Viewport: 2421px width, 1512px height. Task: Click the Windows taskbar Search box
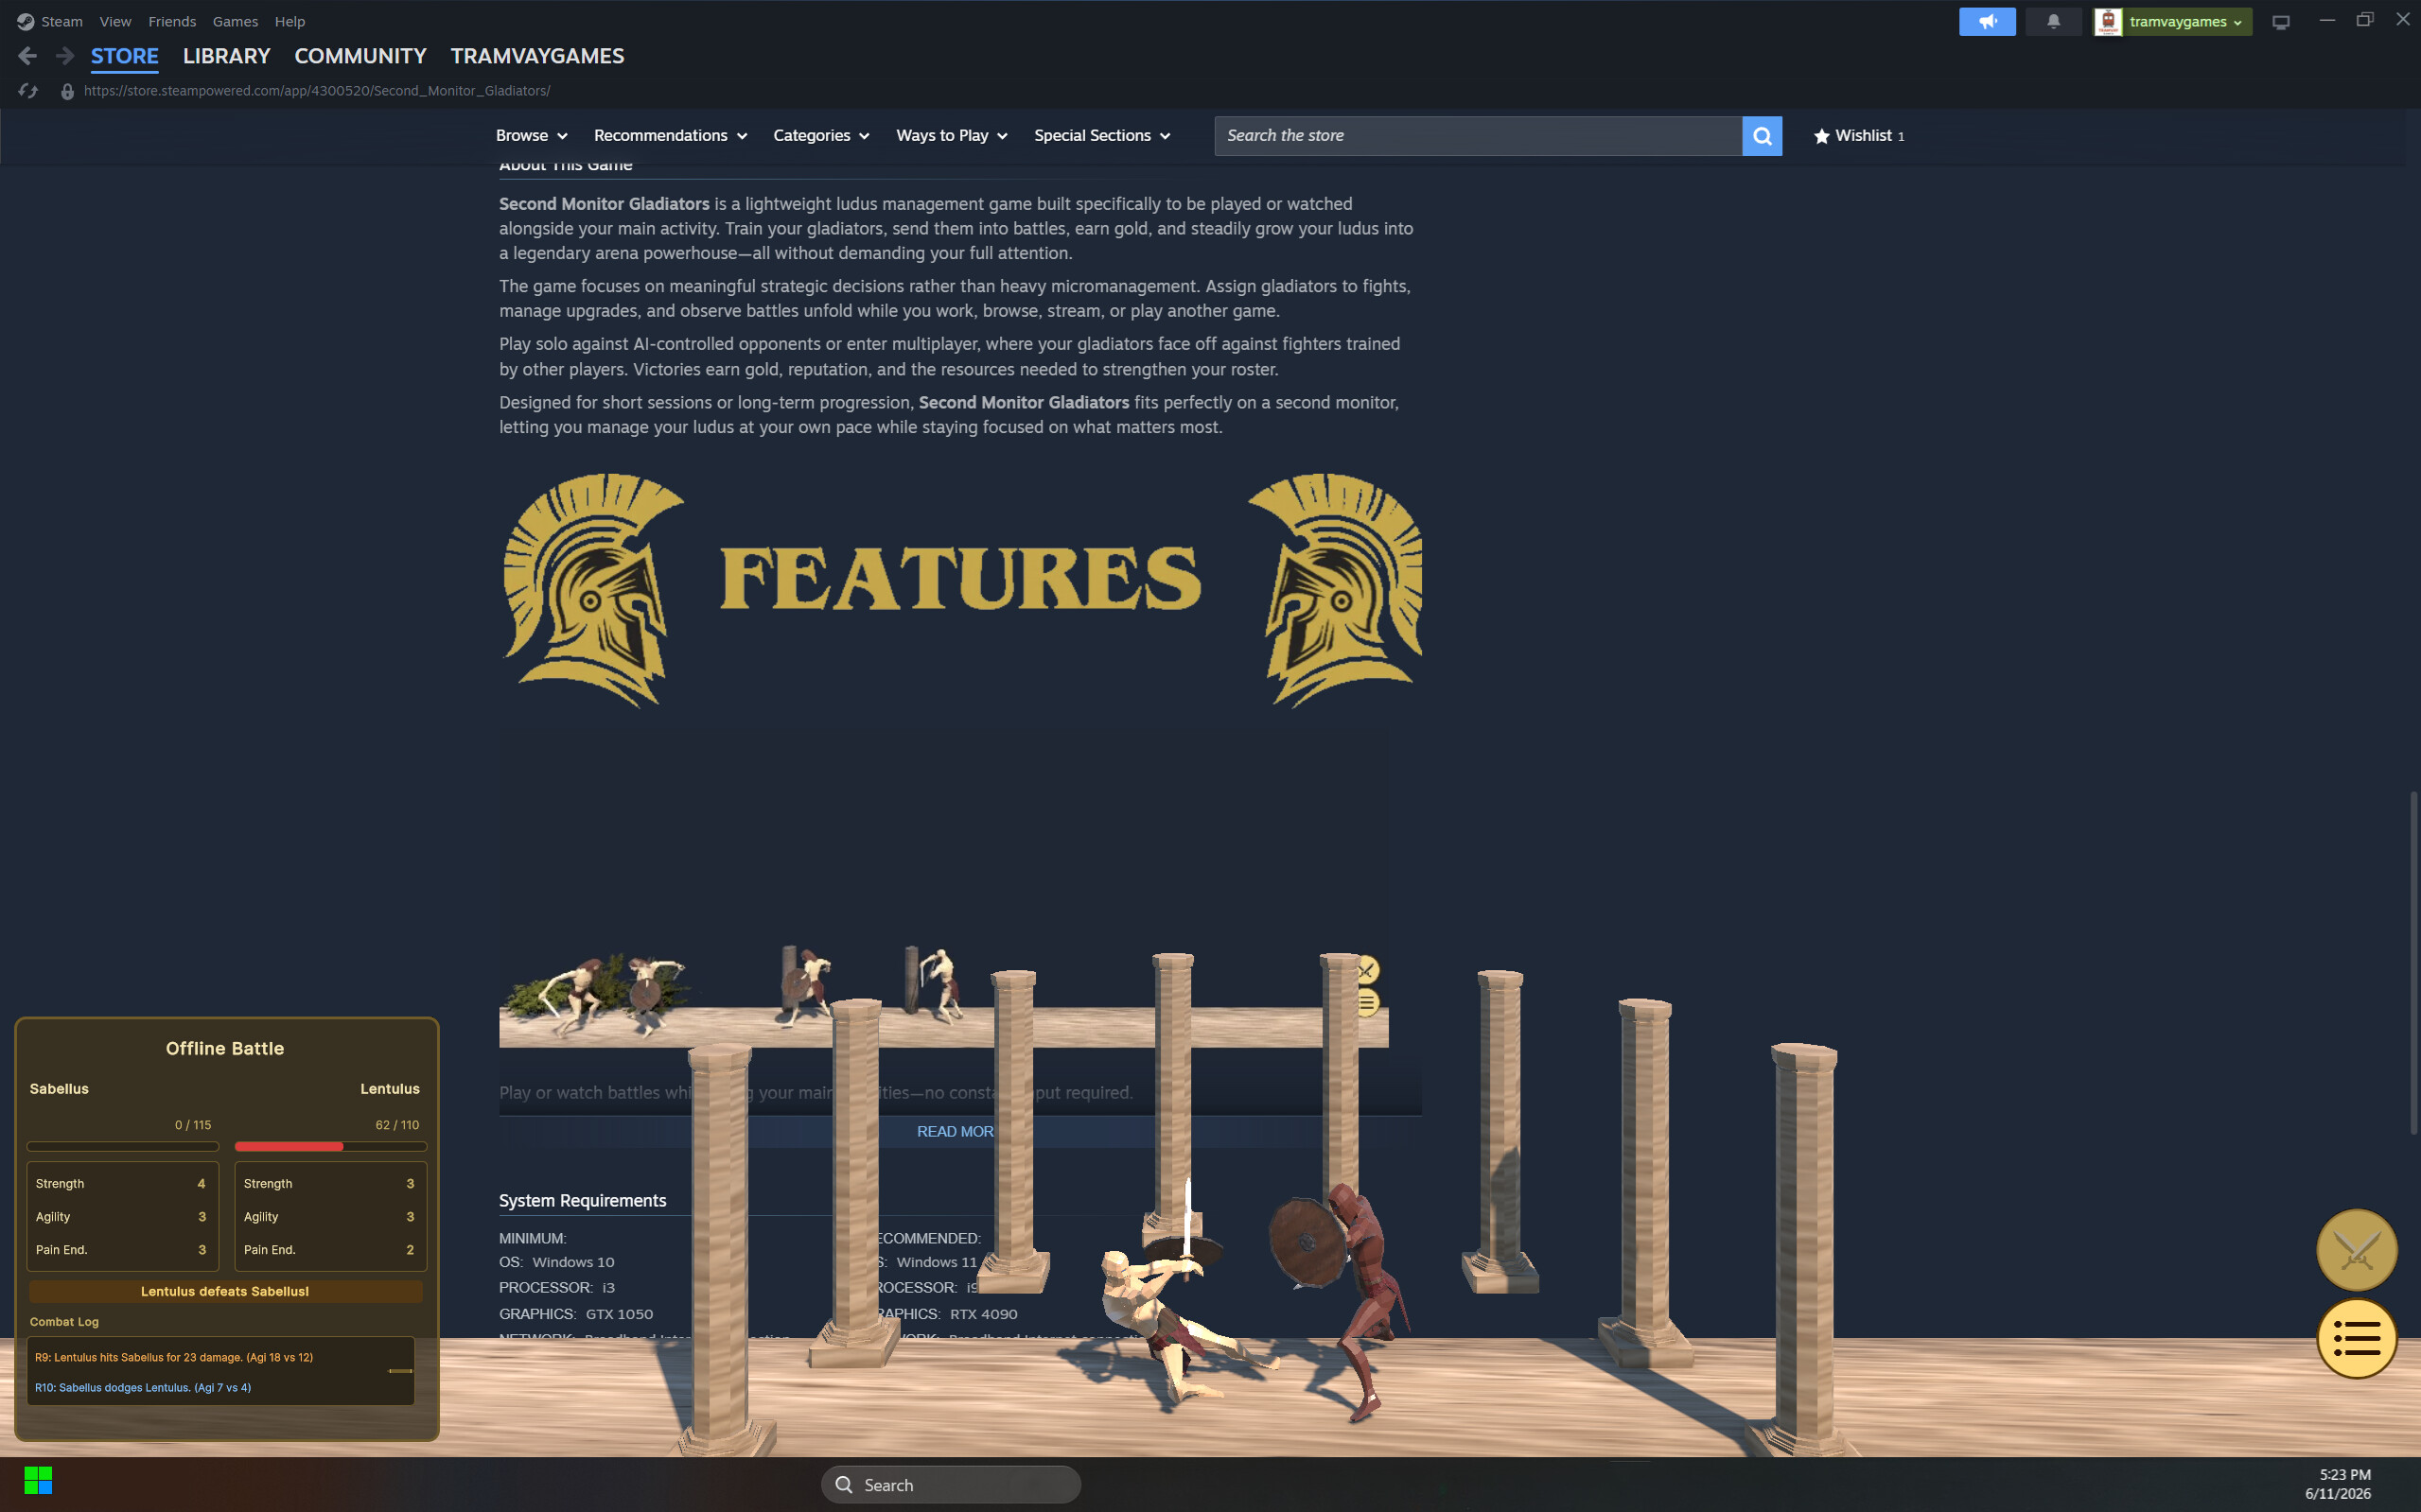pos(951,1484)
